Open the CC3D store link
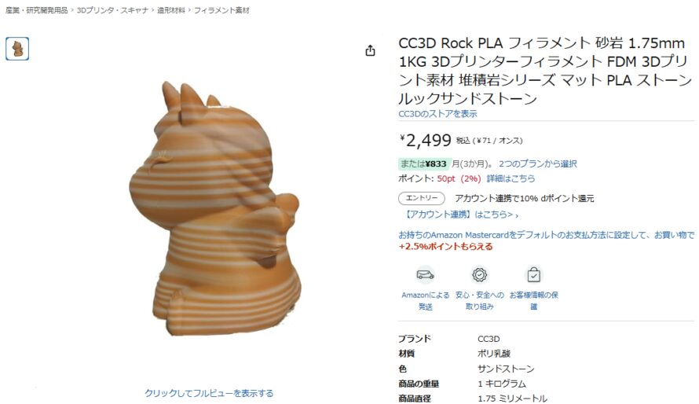 tap(437, 114)
